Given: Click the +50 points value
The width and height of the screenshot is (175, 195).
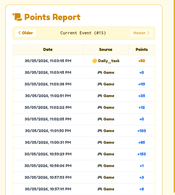Looking at the screenshot, I should pos(142,61).
